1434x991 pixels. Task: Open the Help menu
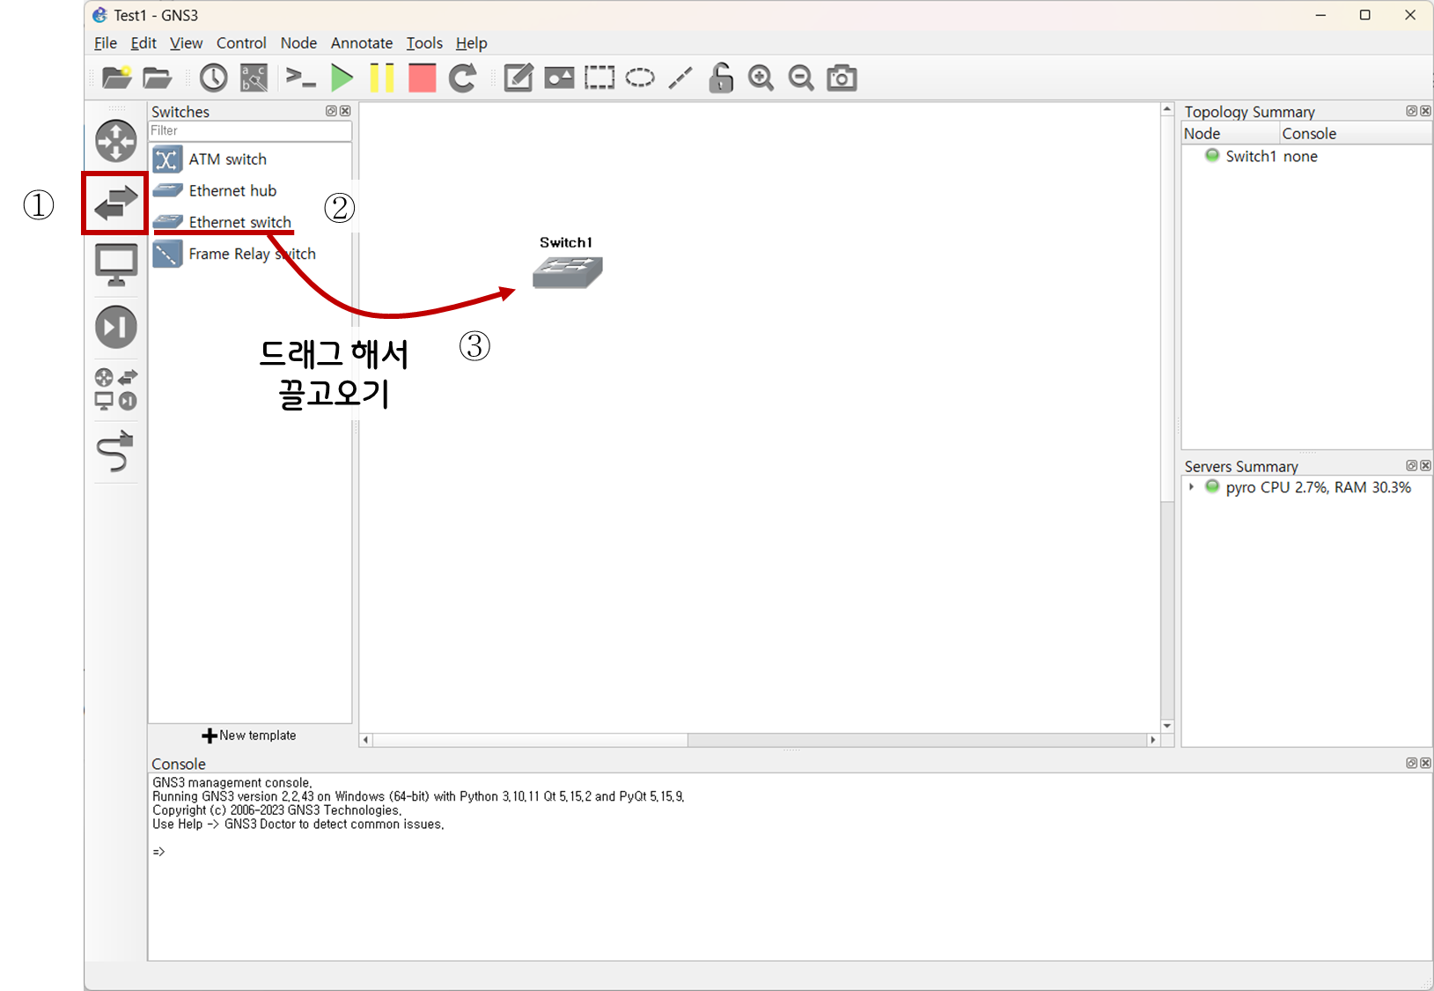pyautogui.click(x=471, y=43)
